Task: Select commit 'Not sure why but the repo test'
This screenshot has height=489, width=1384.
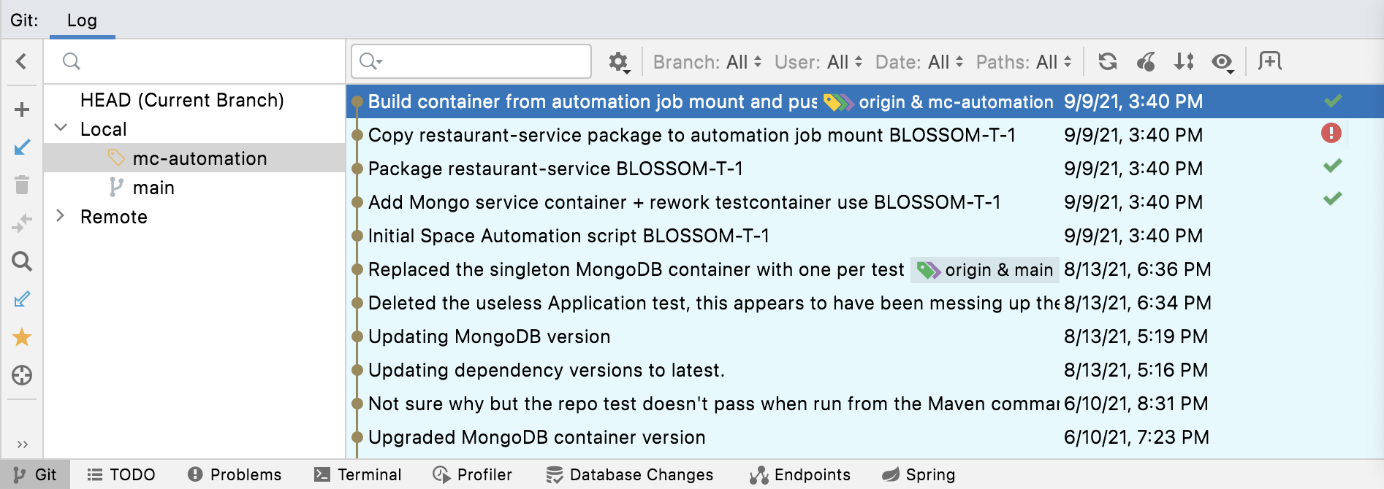Action: point(865,404)
